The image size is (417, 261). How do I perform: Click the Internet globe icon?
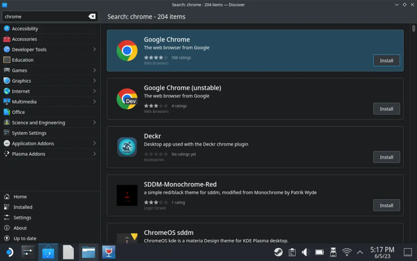pyautogui.click(x=7, y=91)
